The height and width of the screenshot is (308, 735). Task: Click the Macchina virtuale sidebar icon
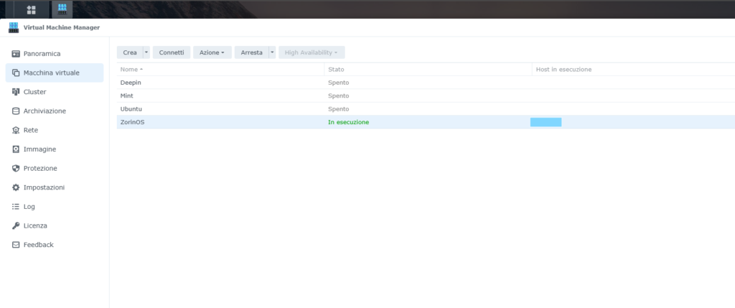click(x=16, y=73)
